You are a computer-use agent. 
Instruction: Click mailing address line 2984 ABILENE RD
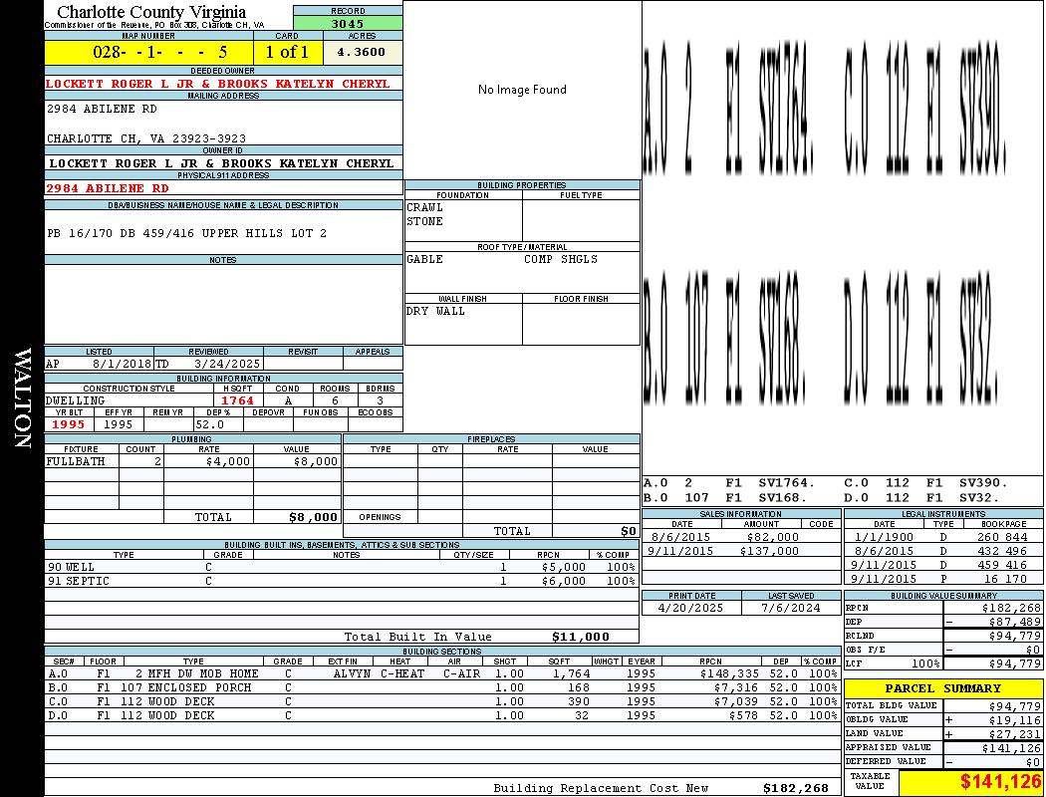coord(102,109)
